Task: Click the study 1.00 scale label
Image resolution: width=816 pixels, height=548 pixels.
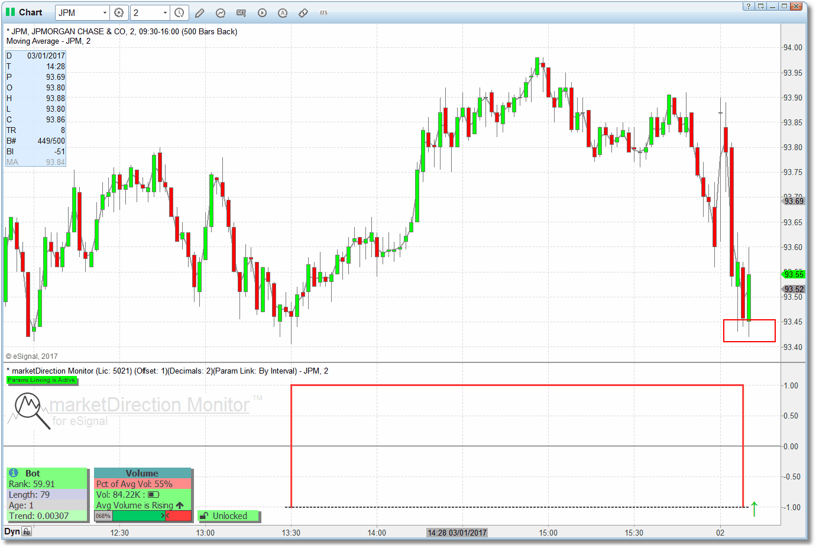Action: (791, 385)
